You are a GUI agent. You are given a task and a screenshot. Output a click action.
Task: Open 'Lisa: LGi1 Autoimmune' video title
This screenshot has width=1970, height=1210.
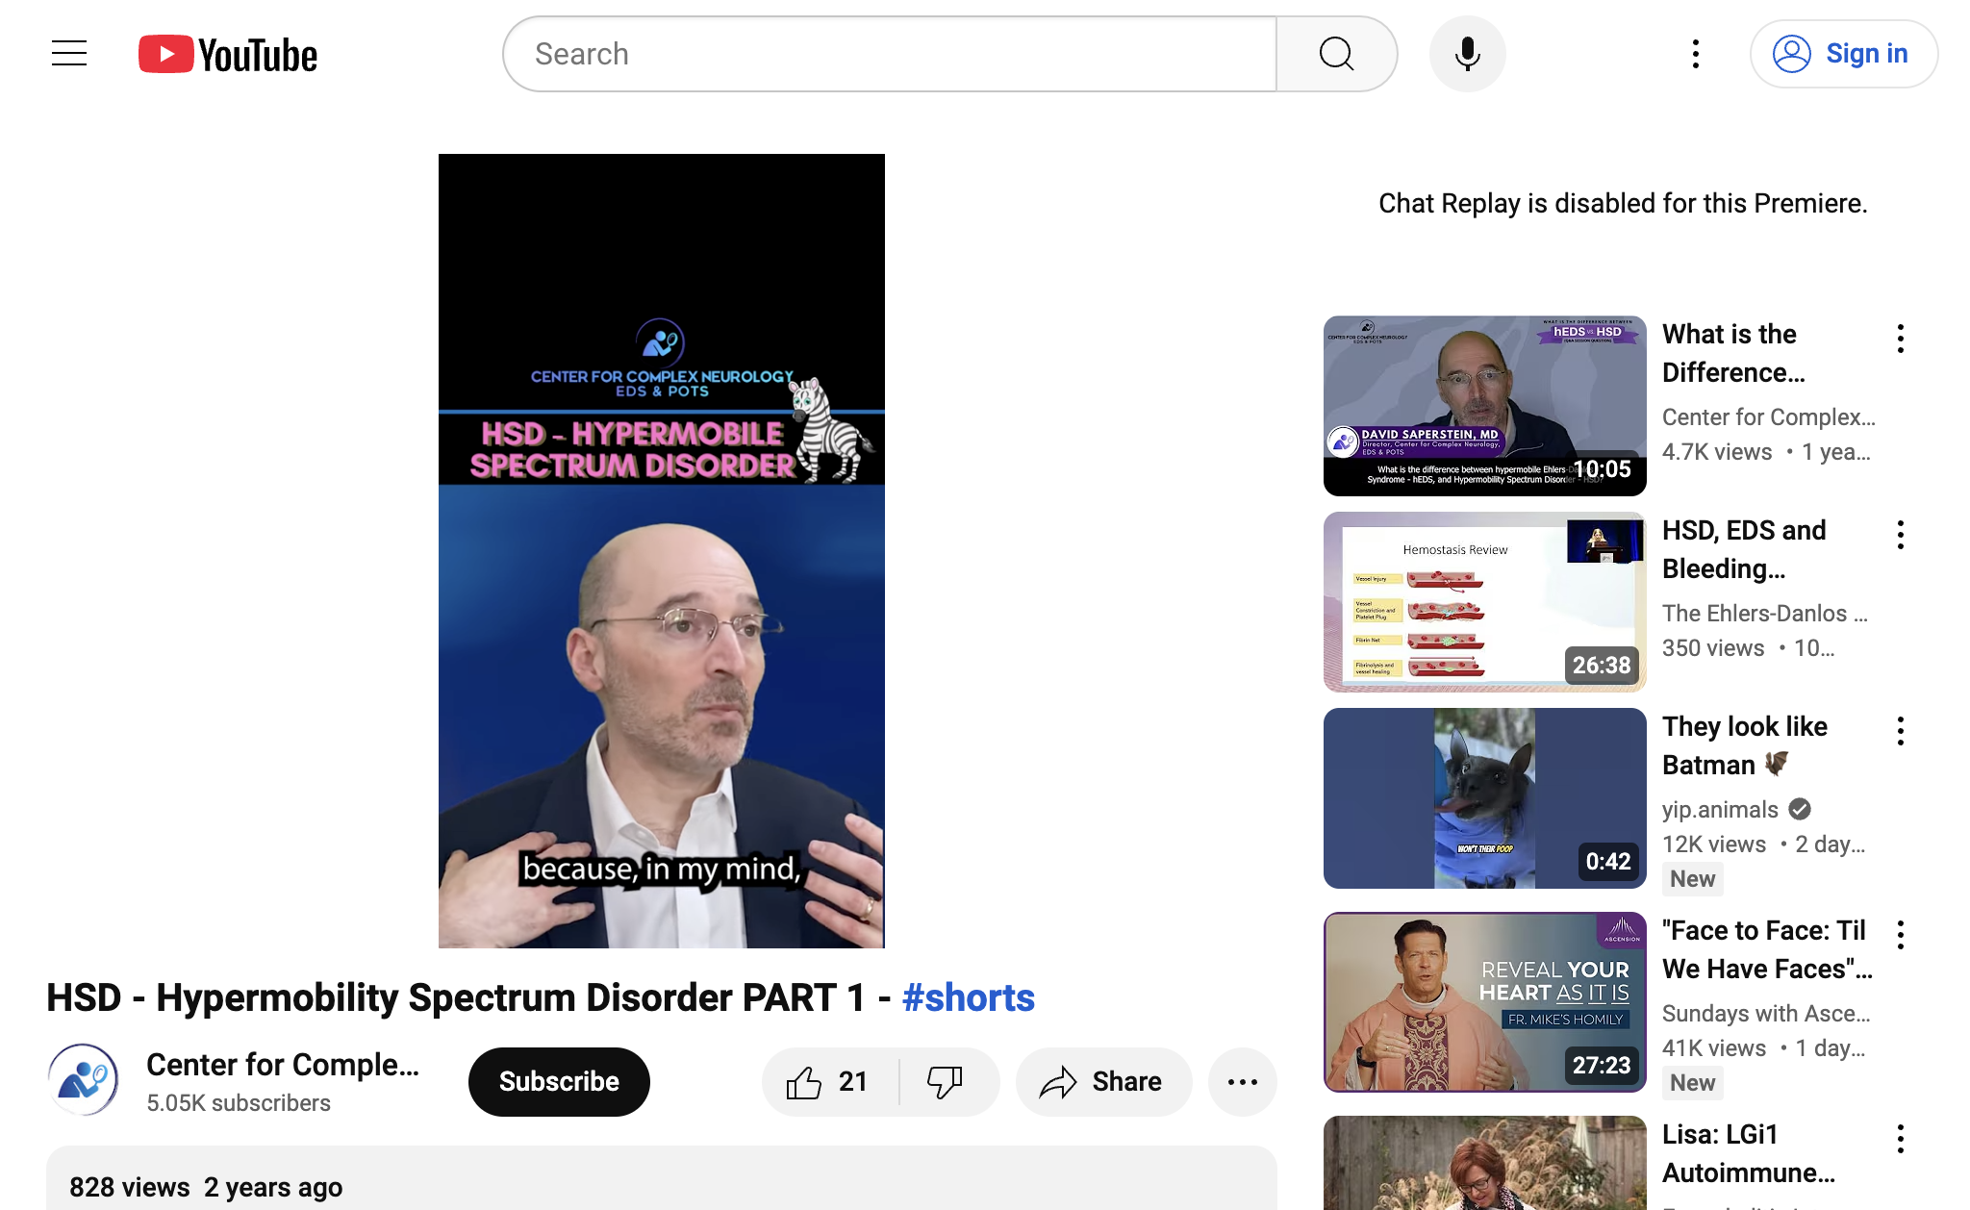[x=1749, y=1153]
